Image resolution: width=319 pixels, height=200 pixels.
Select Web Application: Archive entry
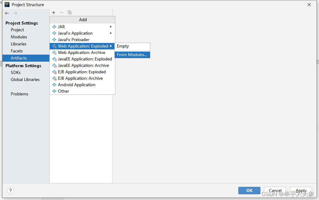tap(82, 52)
